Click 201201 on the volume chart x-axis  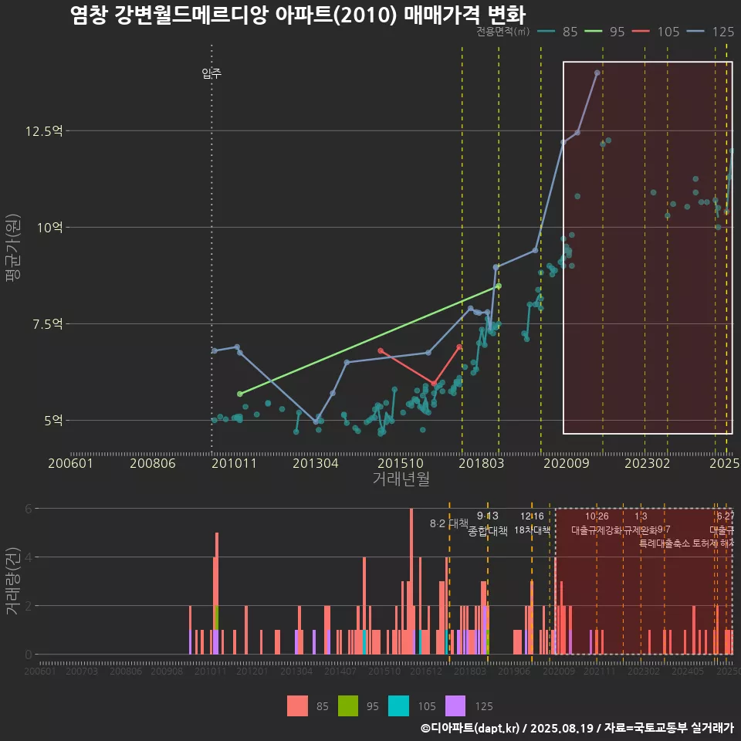[x=252, y=671]
